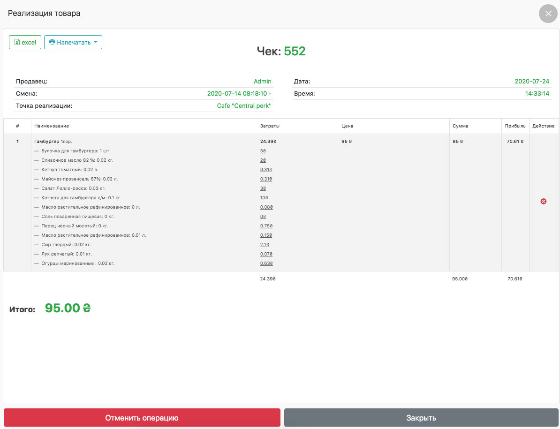The height and width of the screenshot is (429, 560).
Task: Click the Затраты column header
Action: 270,126
